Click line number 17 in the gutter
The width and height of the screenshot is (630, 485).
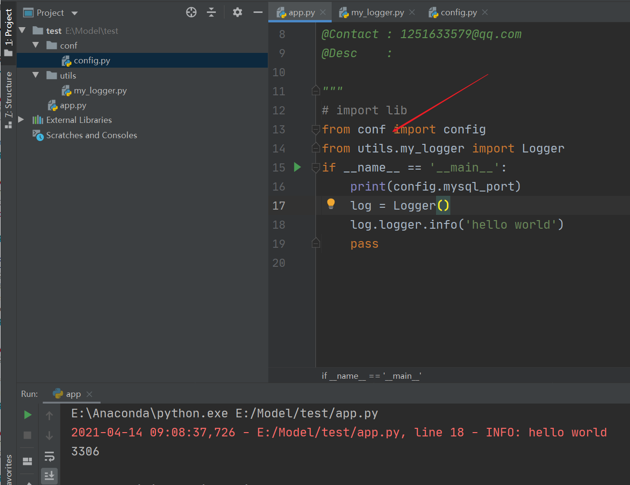point(279,206)
